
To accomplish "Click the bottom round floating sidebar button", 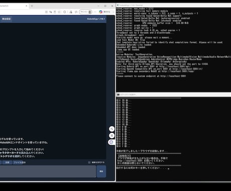I will 111,142.
